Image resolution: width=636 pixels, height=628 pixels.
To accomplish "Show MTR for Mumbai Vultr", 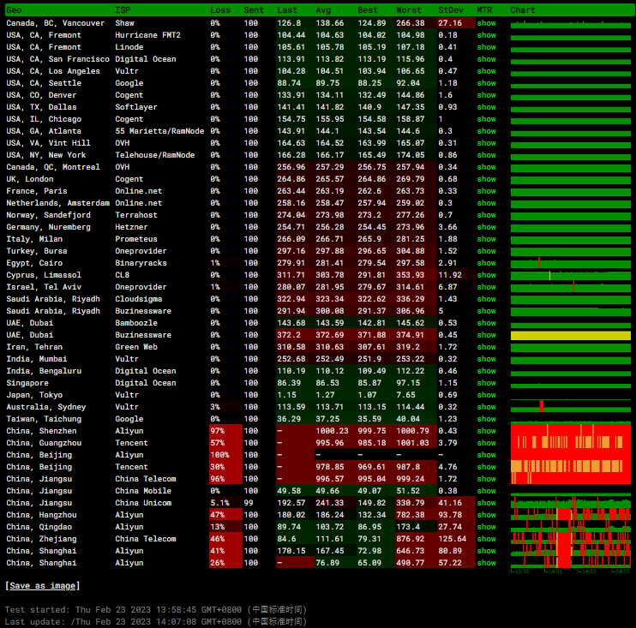I will click(486, 359).
